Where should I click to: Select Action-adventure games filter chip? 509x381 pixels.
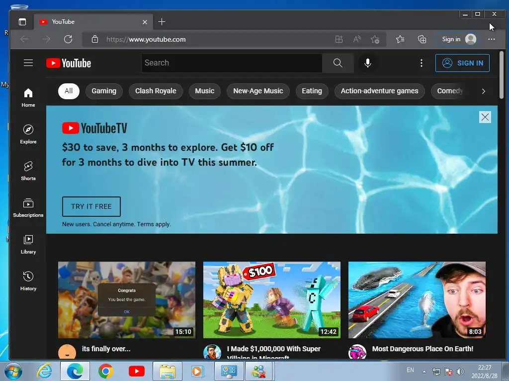coord(379,91)
